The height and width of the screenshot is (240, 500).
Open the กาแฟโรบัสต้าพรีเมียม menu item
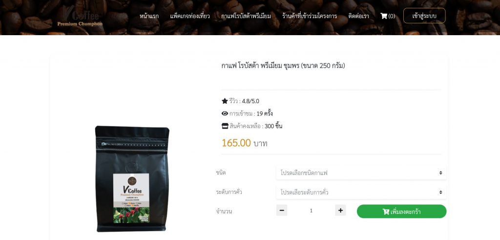click(246, 16)
